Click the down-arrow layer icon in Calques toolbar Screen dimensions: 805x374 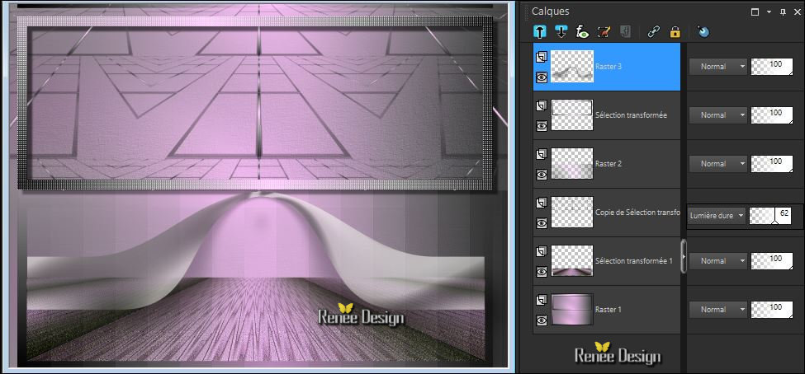click(x=561, y=32)
